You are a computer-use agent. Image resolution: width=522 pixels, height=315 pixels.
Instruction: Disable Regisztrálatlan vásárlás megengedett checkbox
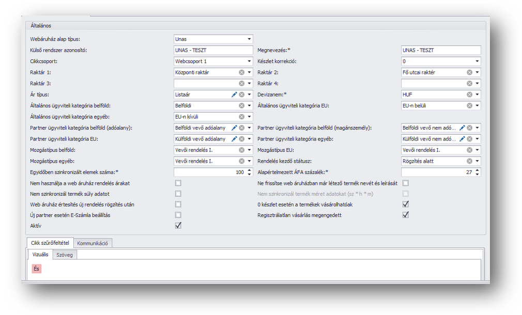coord(406,215)
